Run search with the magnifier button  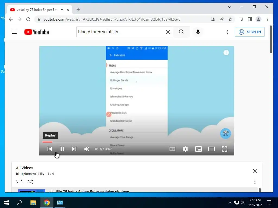coord(181,32)
